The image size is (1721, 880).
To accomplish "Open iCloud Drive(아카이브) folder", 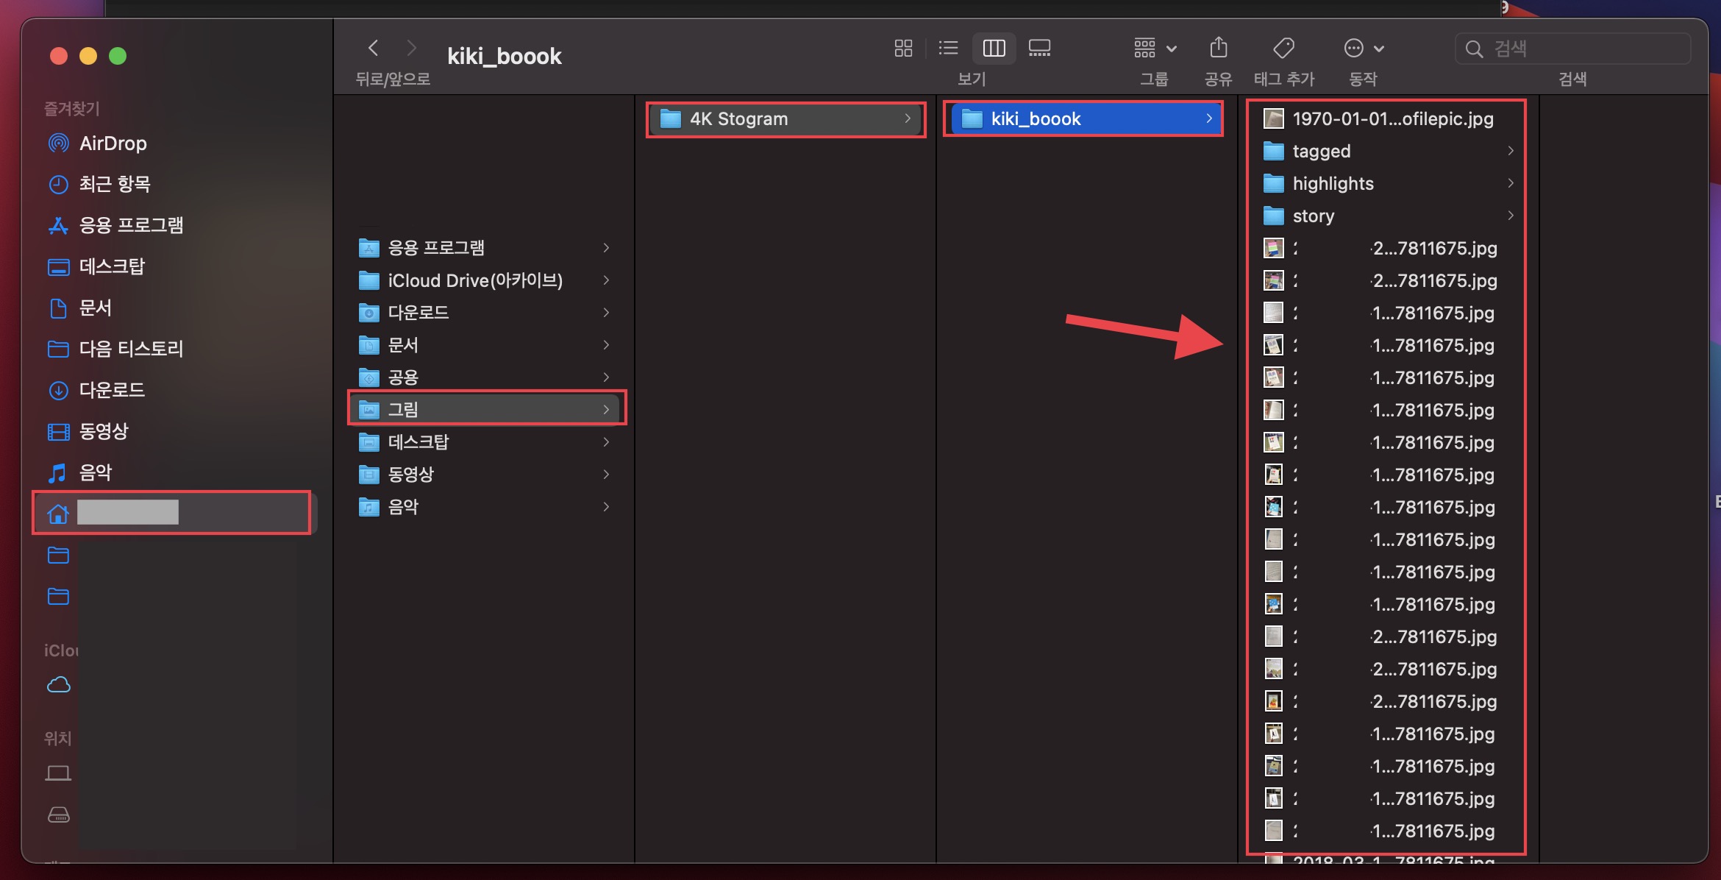I will 475,280.
